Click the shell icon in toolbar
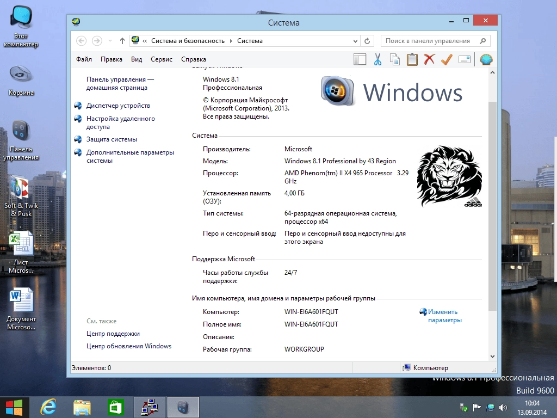Viewport: 557px width, 418px height. point(486,59)
